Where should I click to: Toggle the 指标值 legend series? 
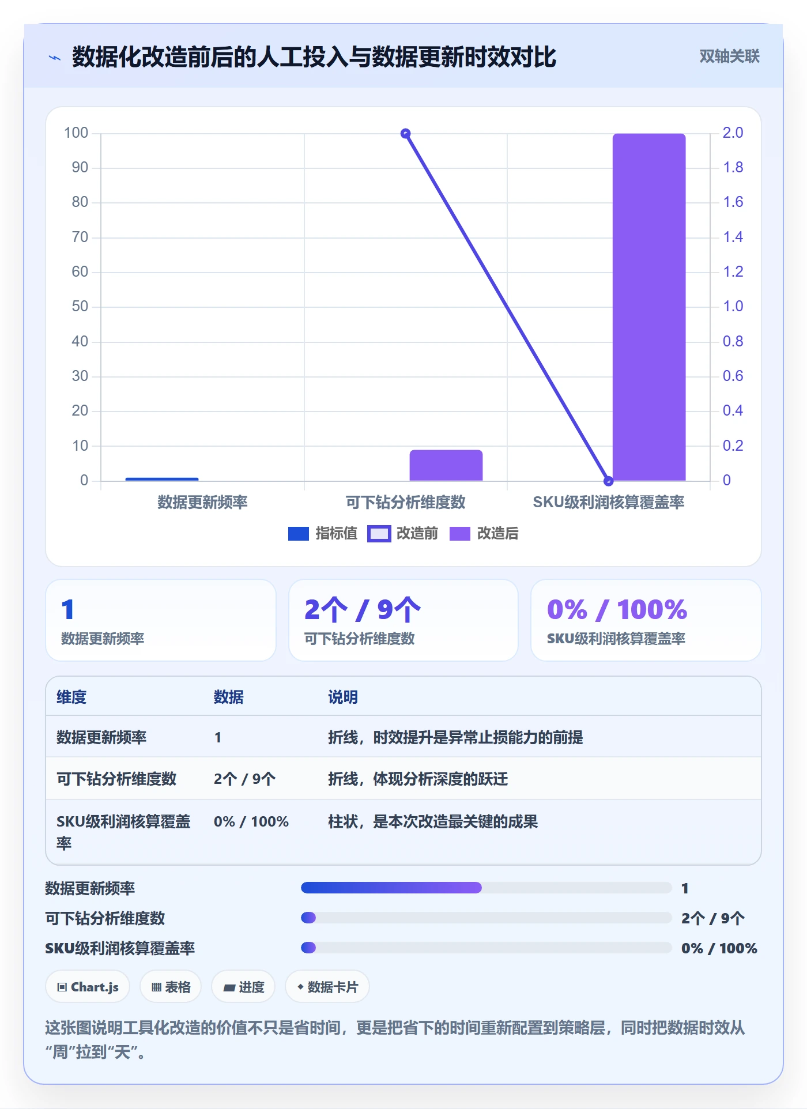click(323, 534)
